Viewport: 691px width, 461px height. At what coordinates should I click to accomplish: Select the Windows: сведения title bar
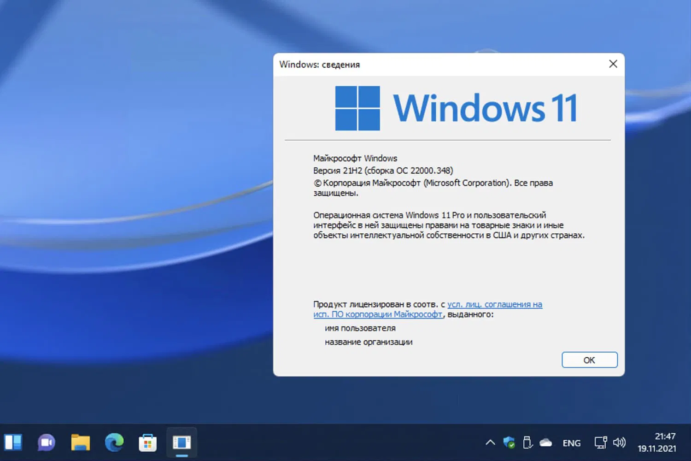tap(319, 65)
